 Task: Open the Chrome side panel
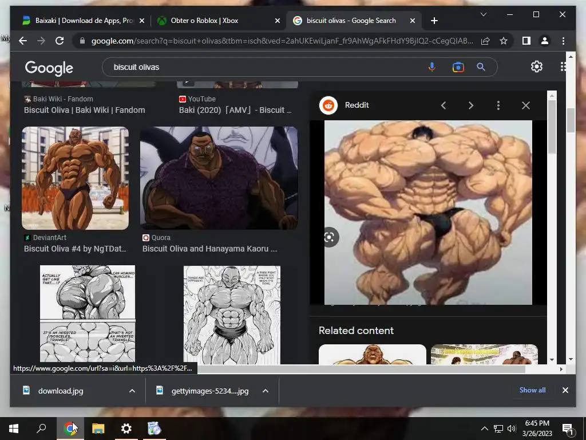click(526, 41)
